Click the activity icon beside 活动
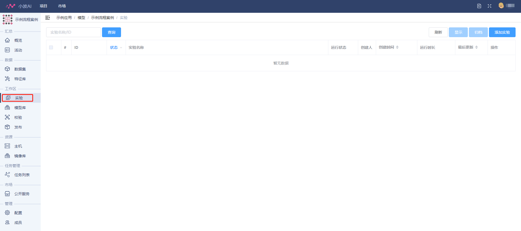Screen dimensions: 521x231 click(7, 50)
